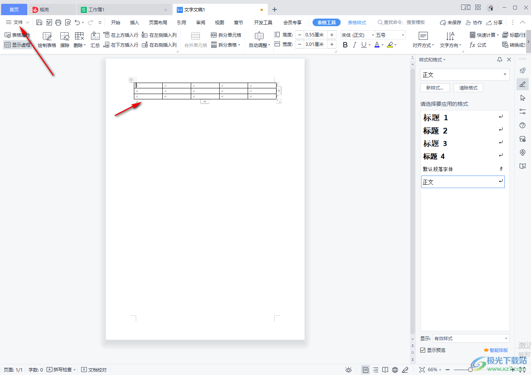This screenshot has height=375, width=531.
Task: Select the Draw Table tool
Action: [47, 40]
